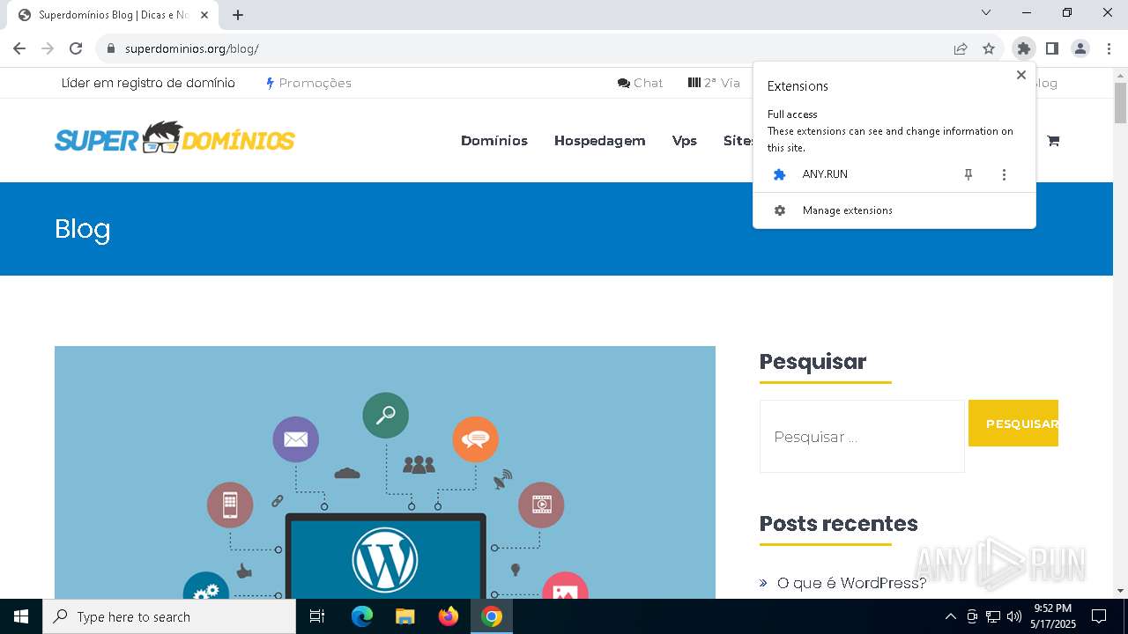The image size is (1128, 634).
Task: Open the Chrome profile avatar
Action: click(x=1080, y=48)
